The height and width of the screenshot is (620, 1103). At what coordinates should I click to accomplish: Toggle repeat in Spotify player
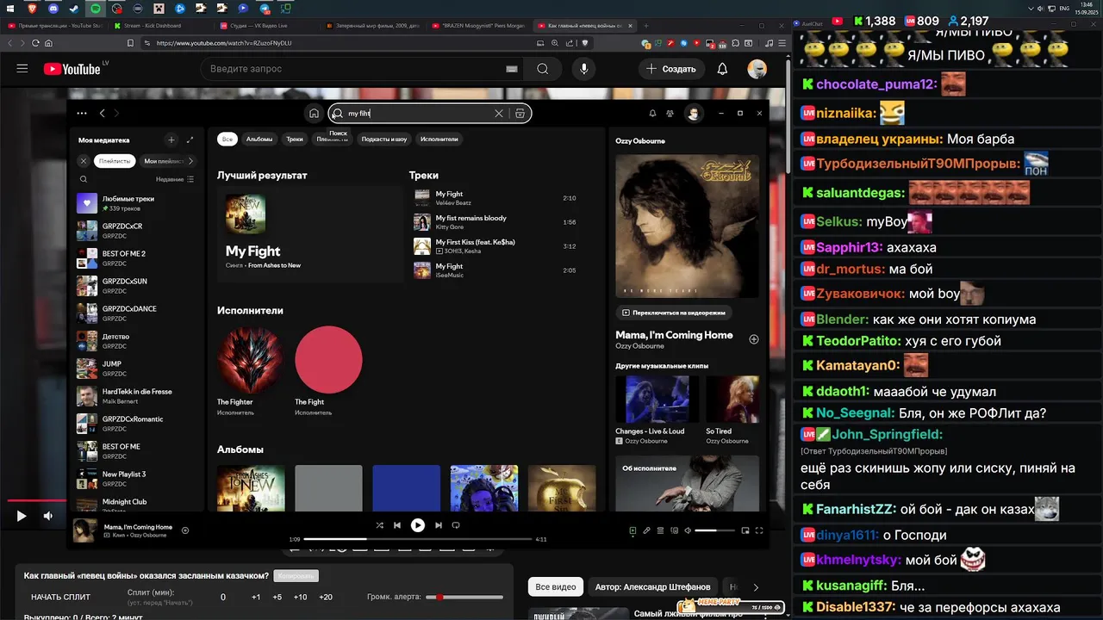tap(456, 525)
